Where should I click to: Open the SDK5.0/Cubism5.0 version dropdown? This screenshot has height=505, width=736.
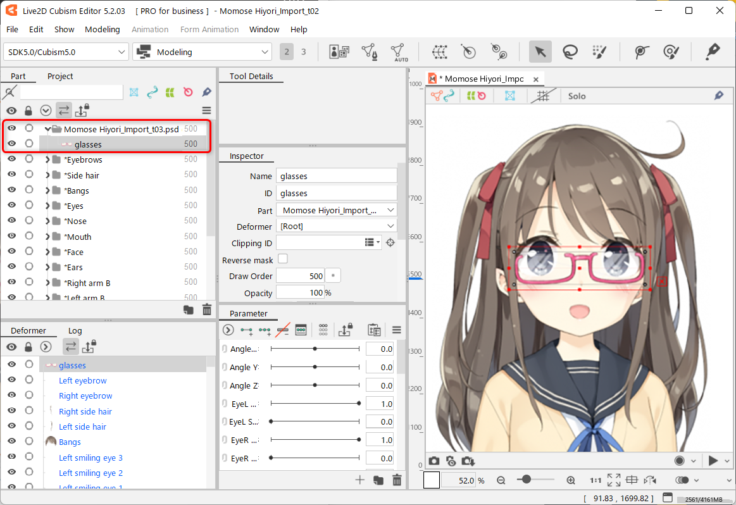66,52
